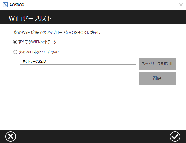Click the AOSBOX title text in title bar

point(17,5)
